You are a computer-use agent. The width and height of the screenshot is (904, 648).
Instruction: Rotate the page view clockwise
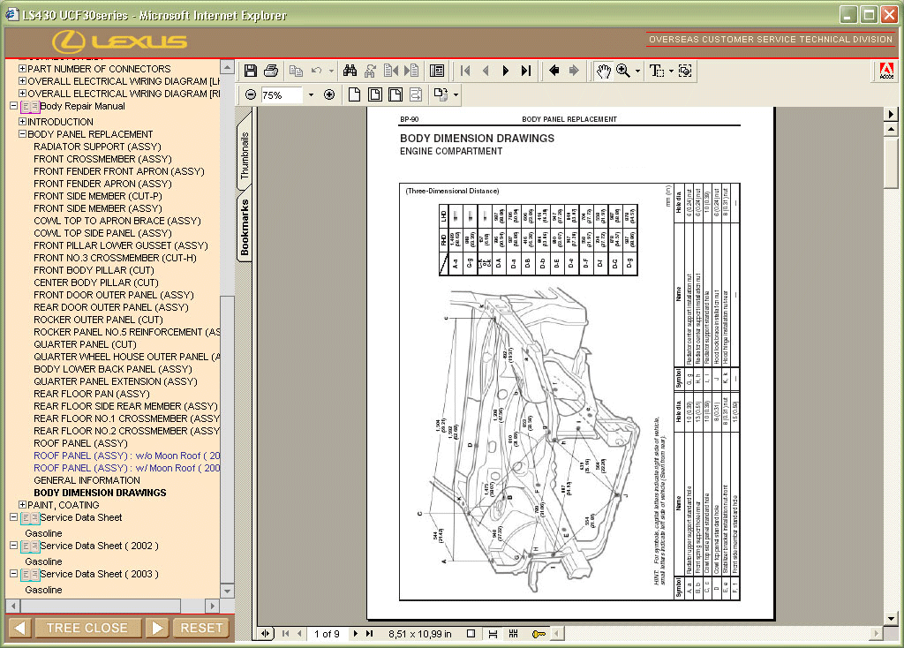[441, 94]
